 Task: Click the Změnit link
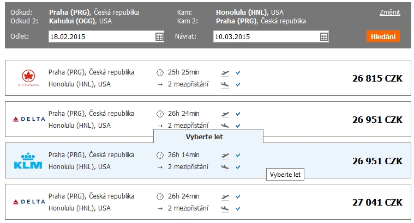389,13
